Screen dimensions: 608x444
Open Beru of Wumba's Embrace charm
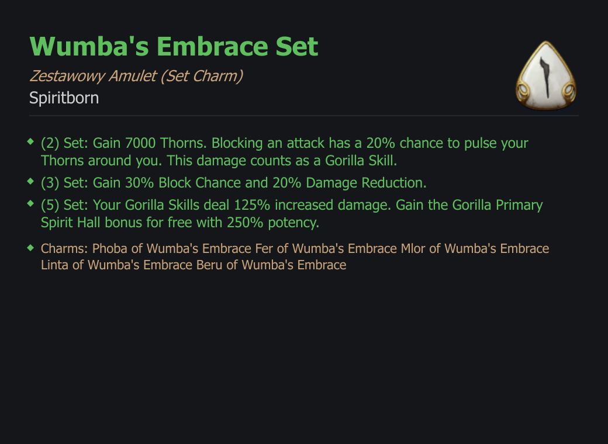pos(271,265)
